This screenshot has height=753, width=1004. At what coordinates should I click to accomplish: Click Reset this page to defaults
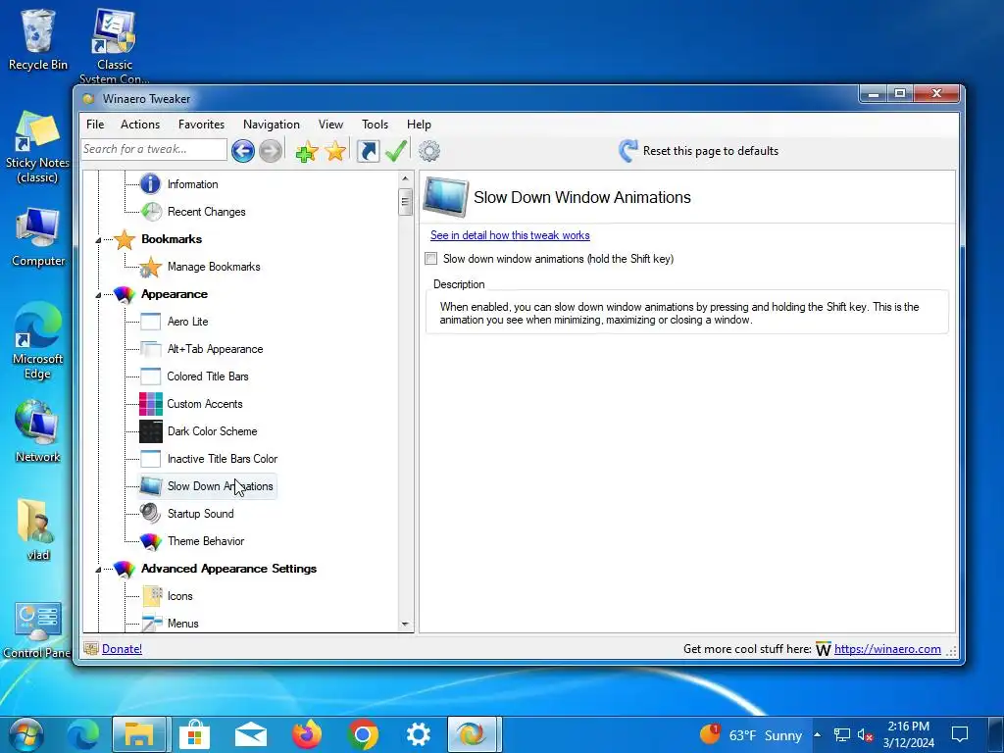(698, 151)
